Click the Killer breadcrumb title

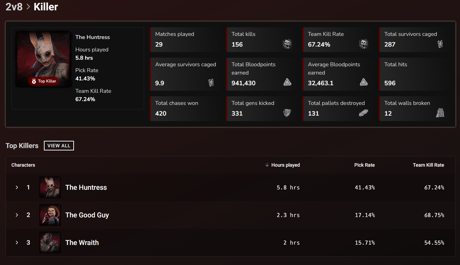pyautogui.click(x=46, y=7)
